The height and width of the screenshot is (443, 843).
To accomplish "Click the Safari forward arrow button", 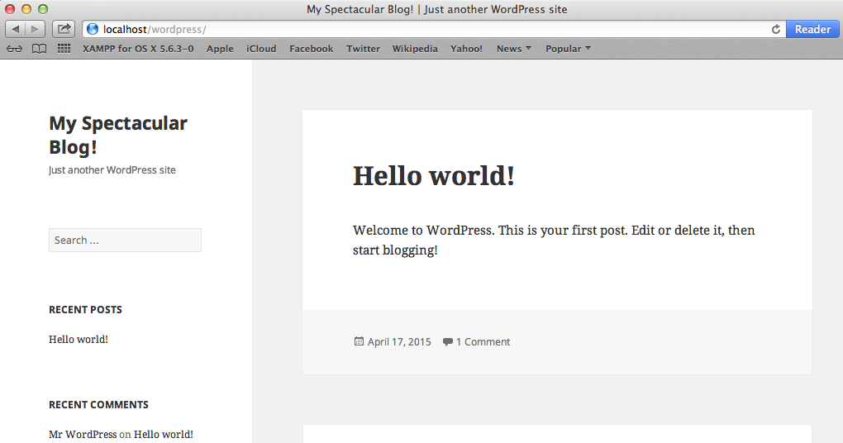I will pyautogui.click(x=36, y=29).
